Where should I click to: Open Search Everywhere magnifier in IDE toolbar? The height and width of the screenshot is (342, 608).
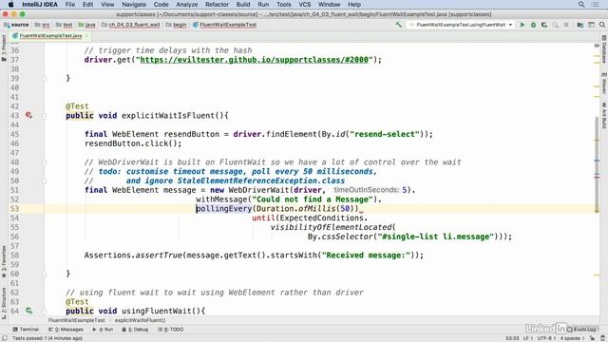pyautogui.click(x=602, y=25)
